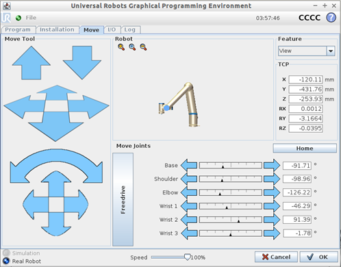
Task: Decrease Shoulder joint with its left arrow
Action: pyautogui.click(x=189, y=179)
